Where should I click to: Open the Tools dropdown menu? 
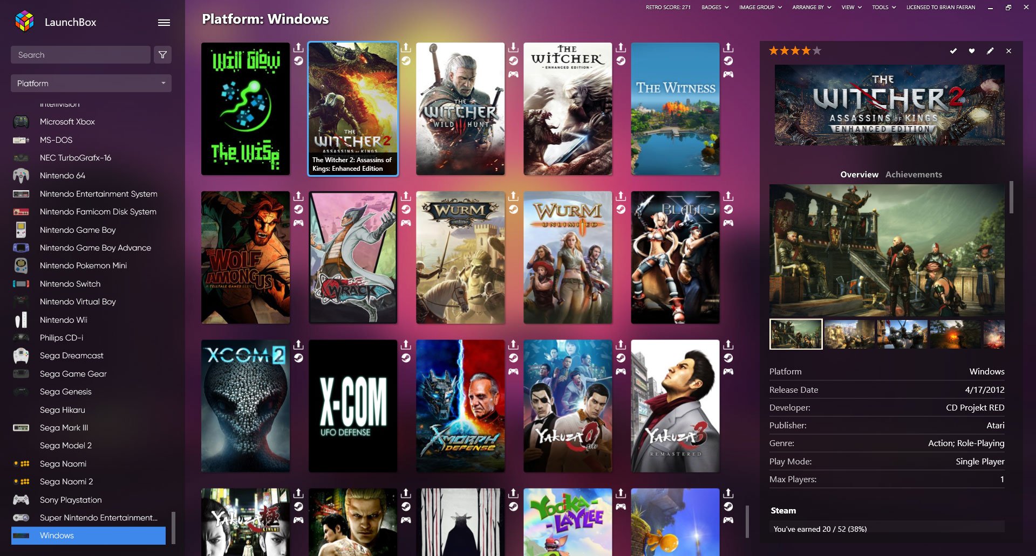coord(884,8)
